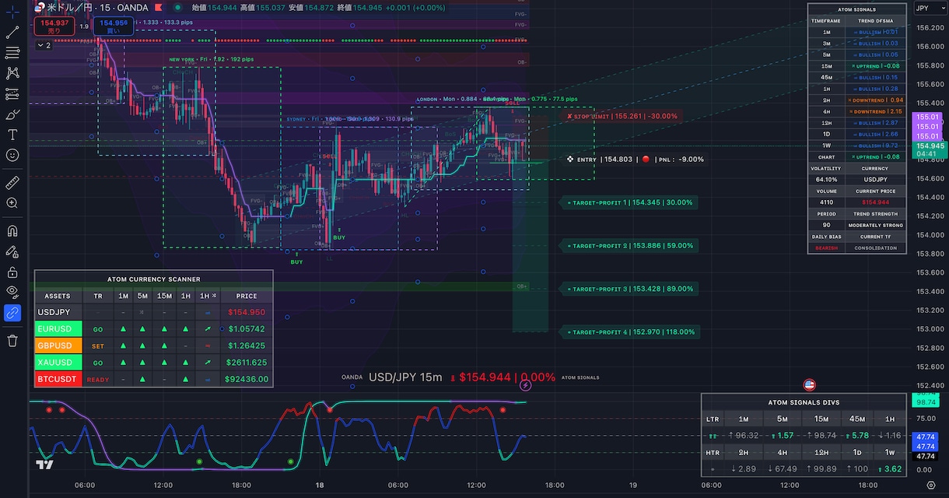The image size is (949, 498).
Task: Select the ruler measure tool
Action: pos(12,183)
